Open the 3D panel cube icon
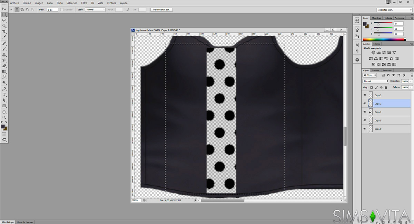Viewport: 414px width, 224px height. pos(357,60)
